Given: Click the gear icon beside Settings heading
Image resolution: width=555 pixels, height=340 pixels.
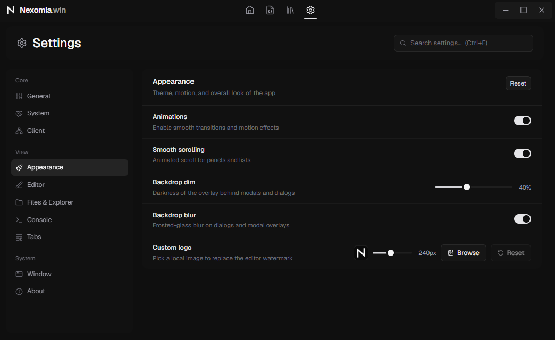Looking at the screenshot, I should 22,43.
